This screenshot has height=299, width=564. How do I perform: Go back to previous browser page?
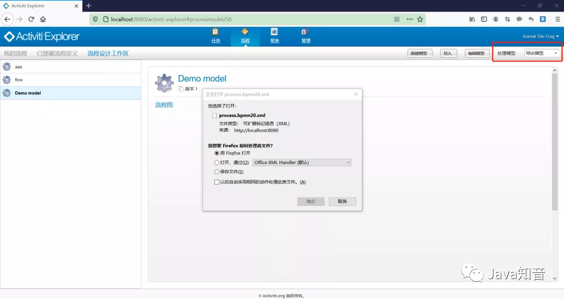[x=7, y=19]
